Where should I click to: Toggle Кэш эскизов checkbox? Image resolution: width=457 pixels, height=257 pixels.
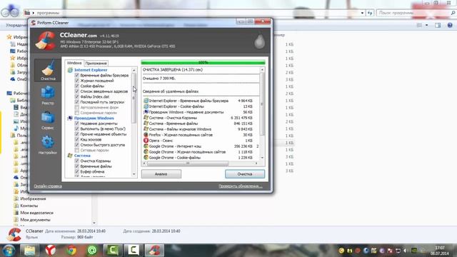tap(77, 140)
